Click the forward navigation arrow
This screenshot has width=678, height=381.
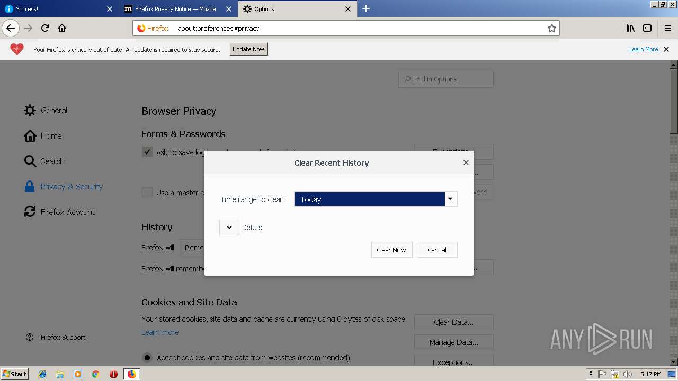click(x=28, y=28)
